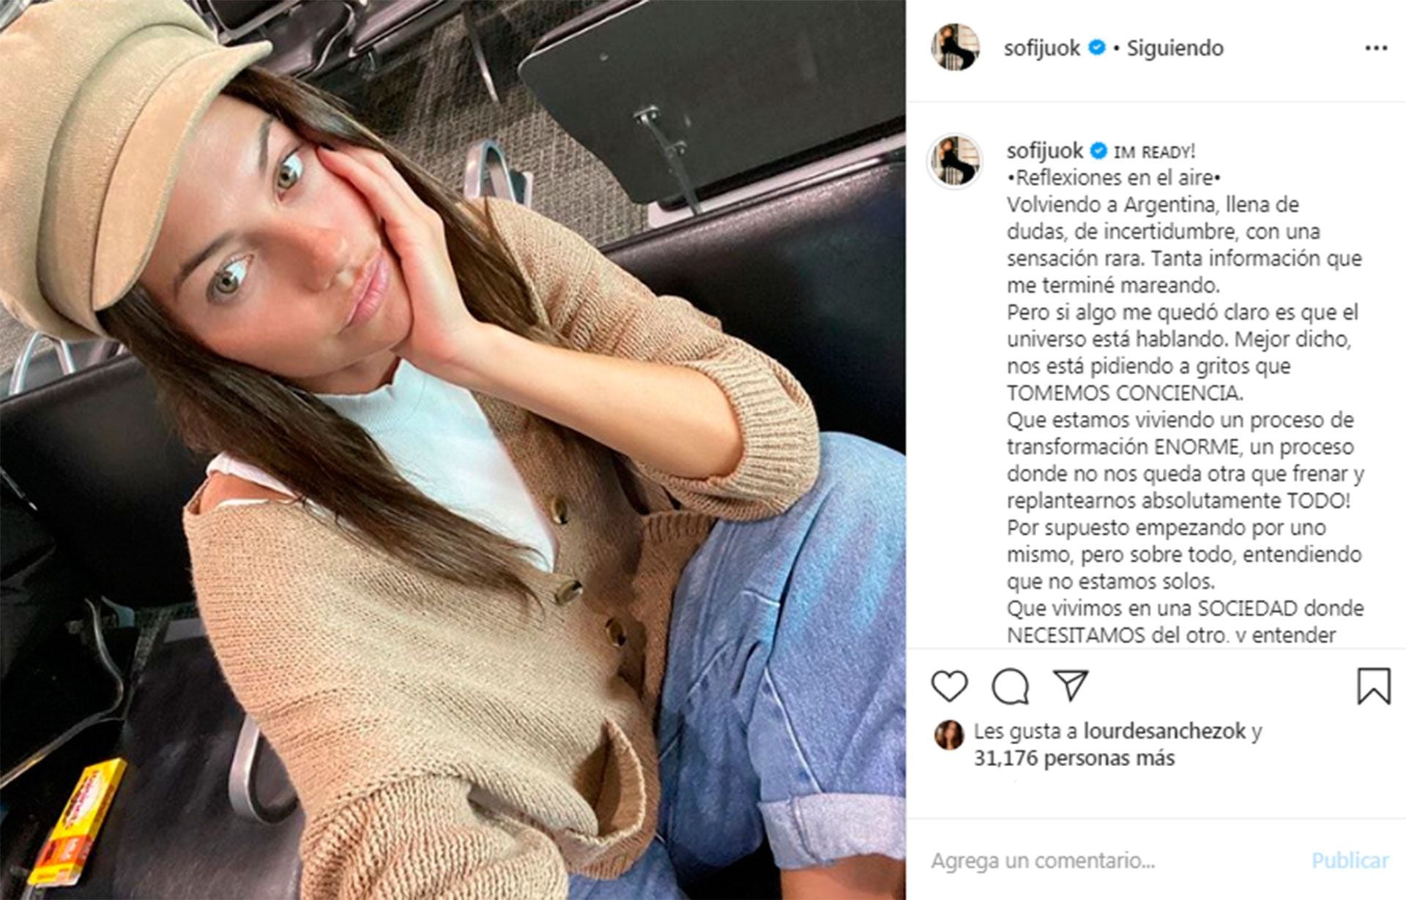Share the post via paper plane icon
The image size is (1406, 900).
point(1071,685)
